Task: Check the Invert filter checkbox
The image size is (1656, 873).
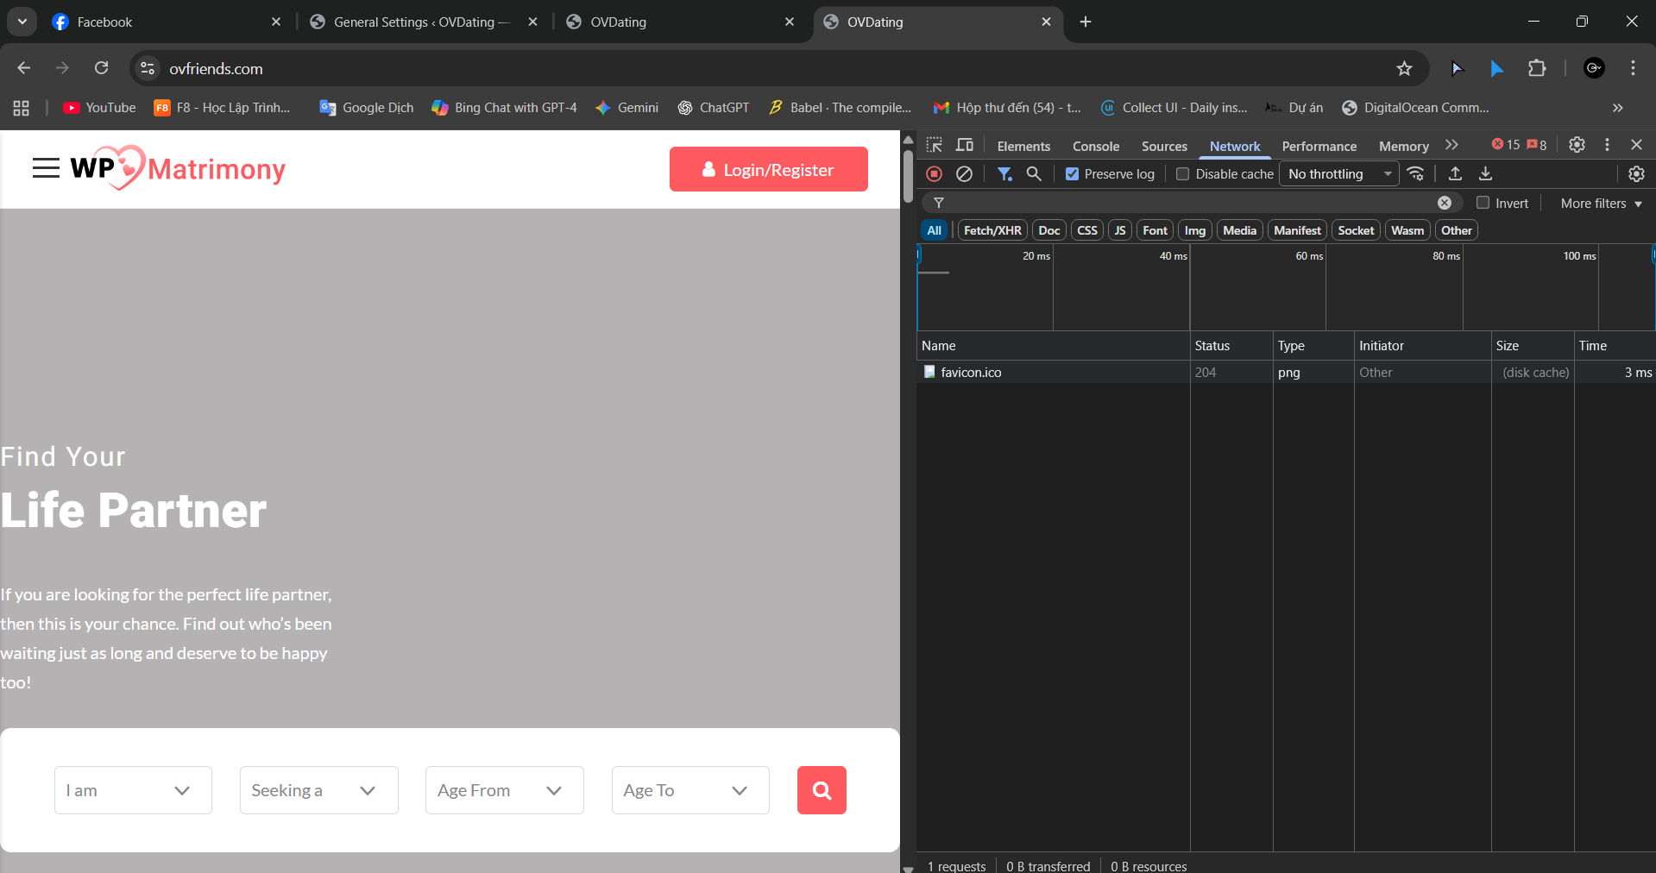Action: [1483, 203]
